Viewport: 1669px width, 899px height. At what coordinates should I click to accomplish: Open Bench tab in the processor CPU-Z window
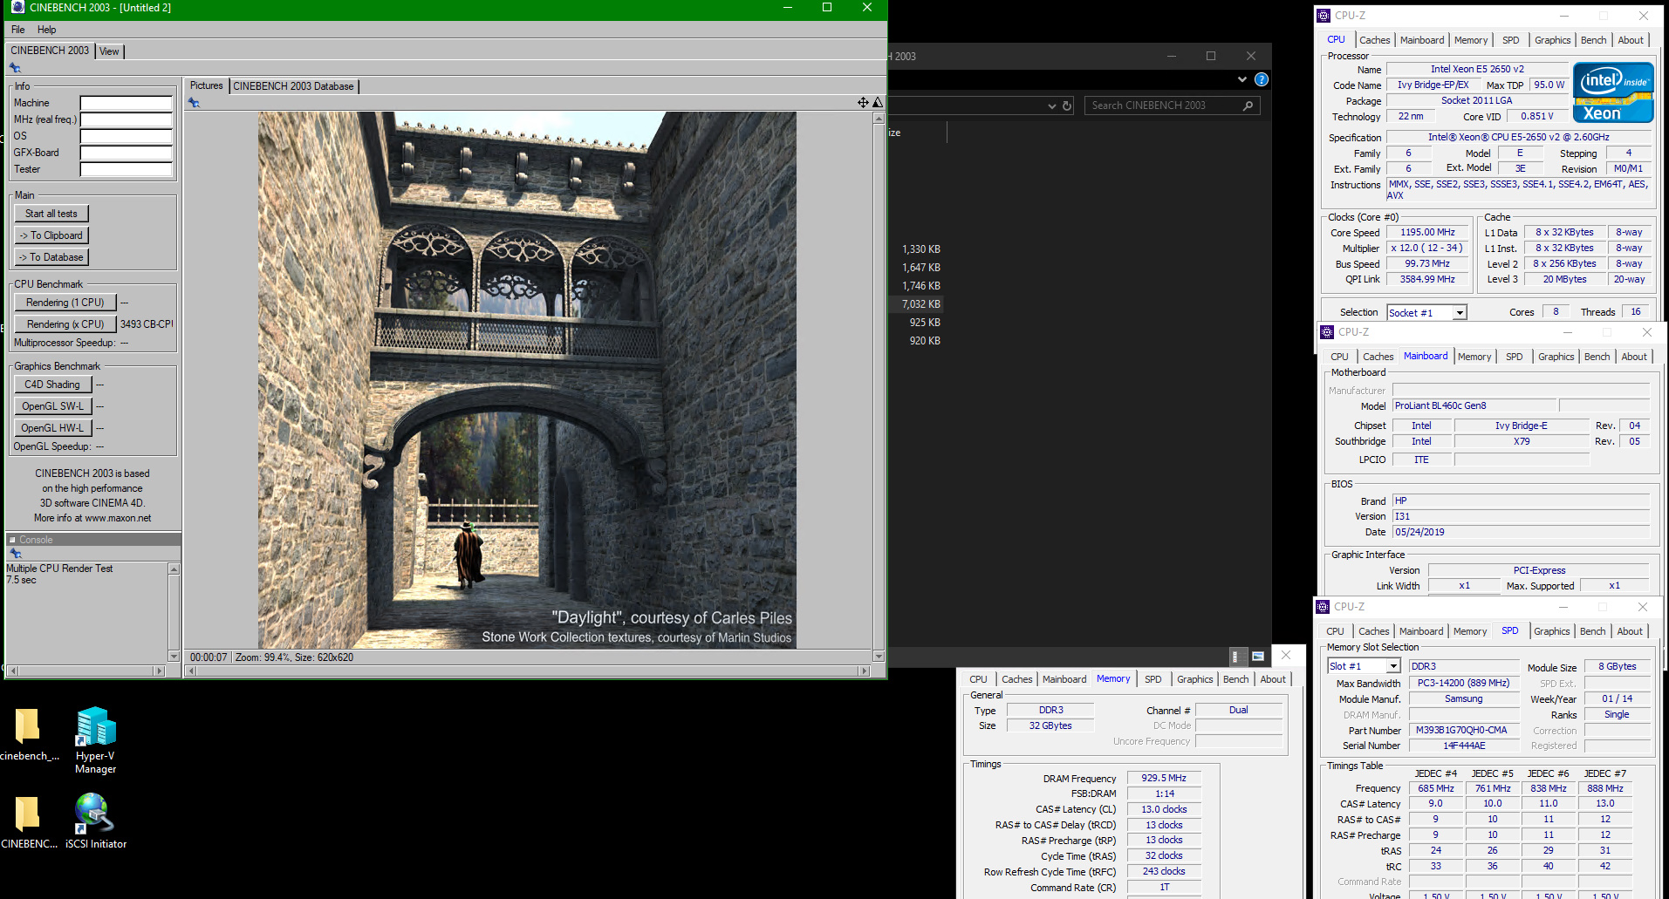pyautogui.click(x=1593, y=40)
